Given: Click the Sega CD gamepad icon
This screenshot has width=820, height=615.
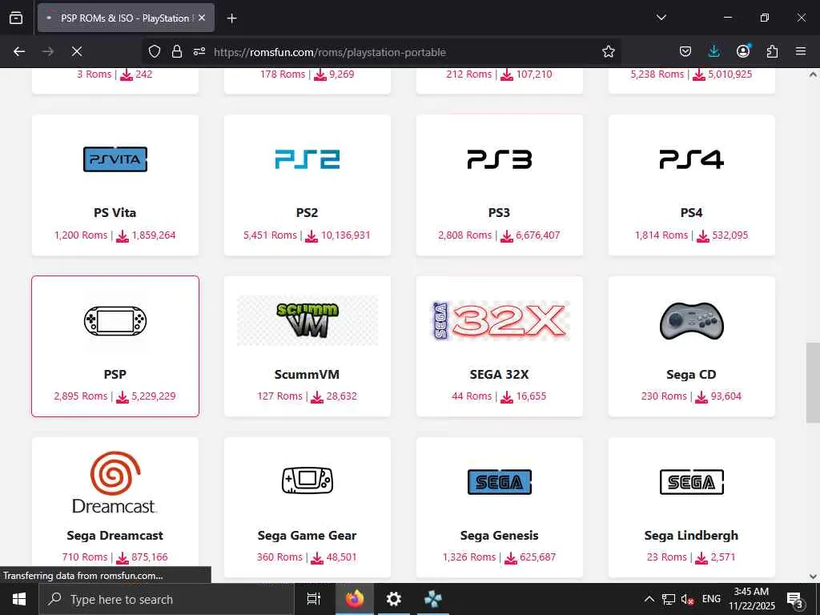Looking at the screenshot, I should coord(691,320).
